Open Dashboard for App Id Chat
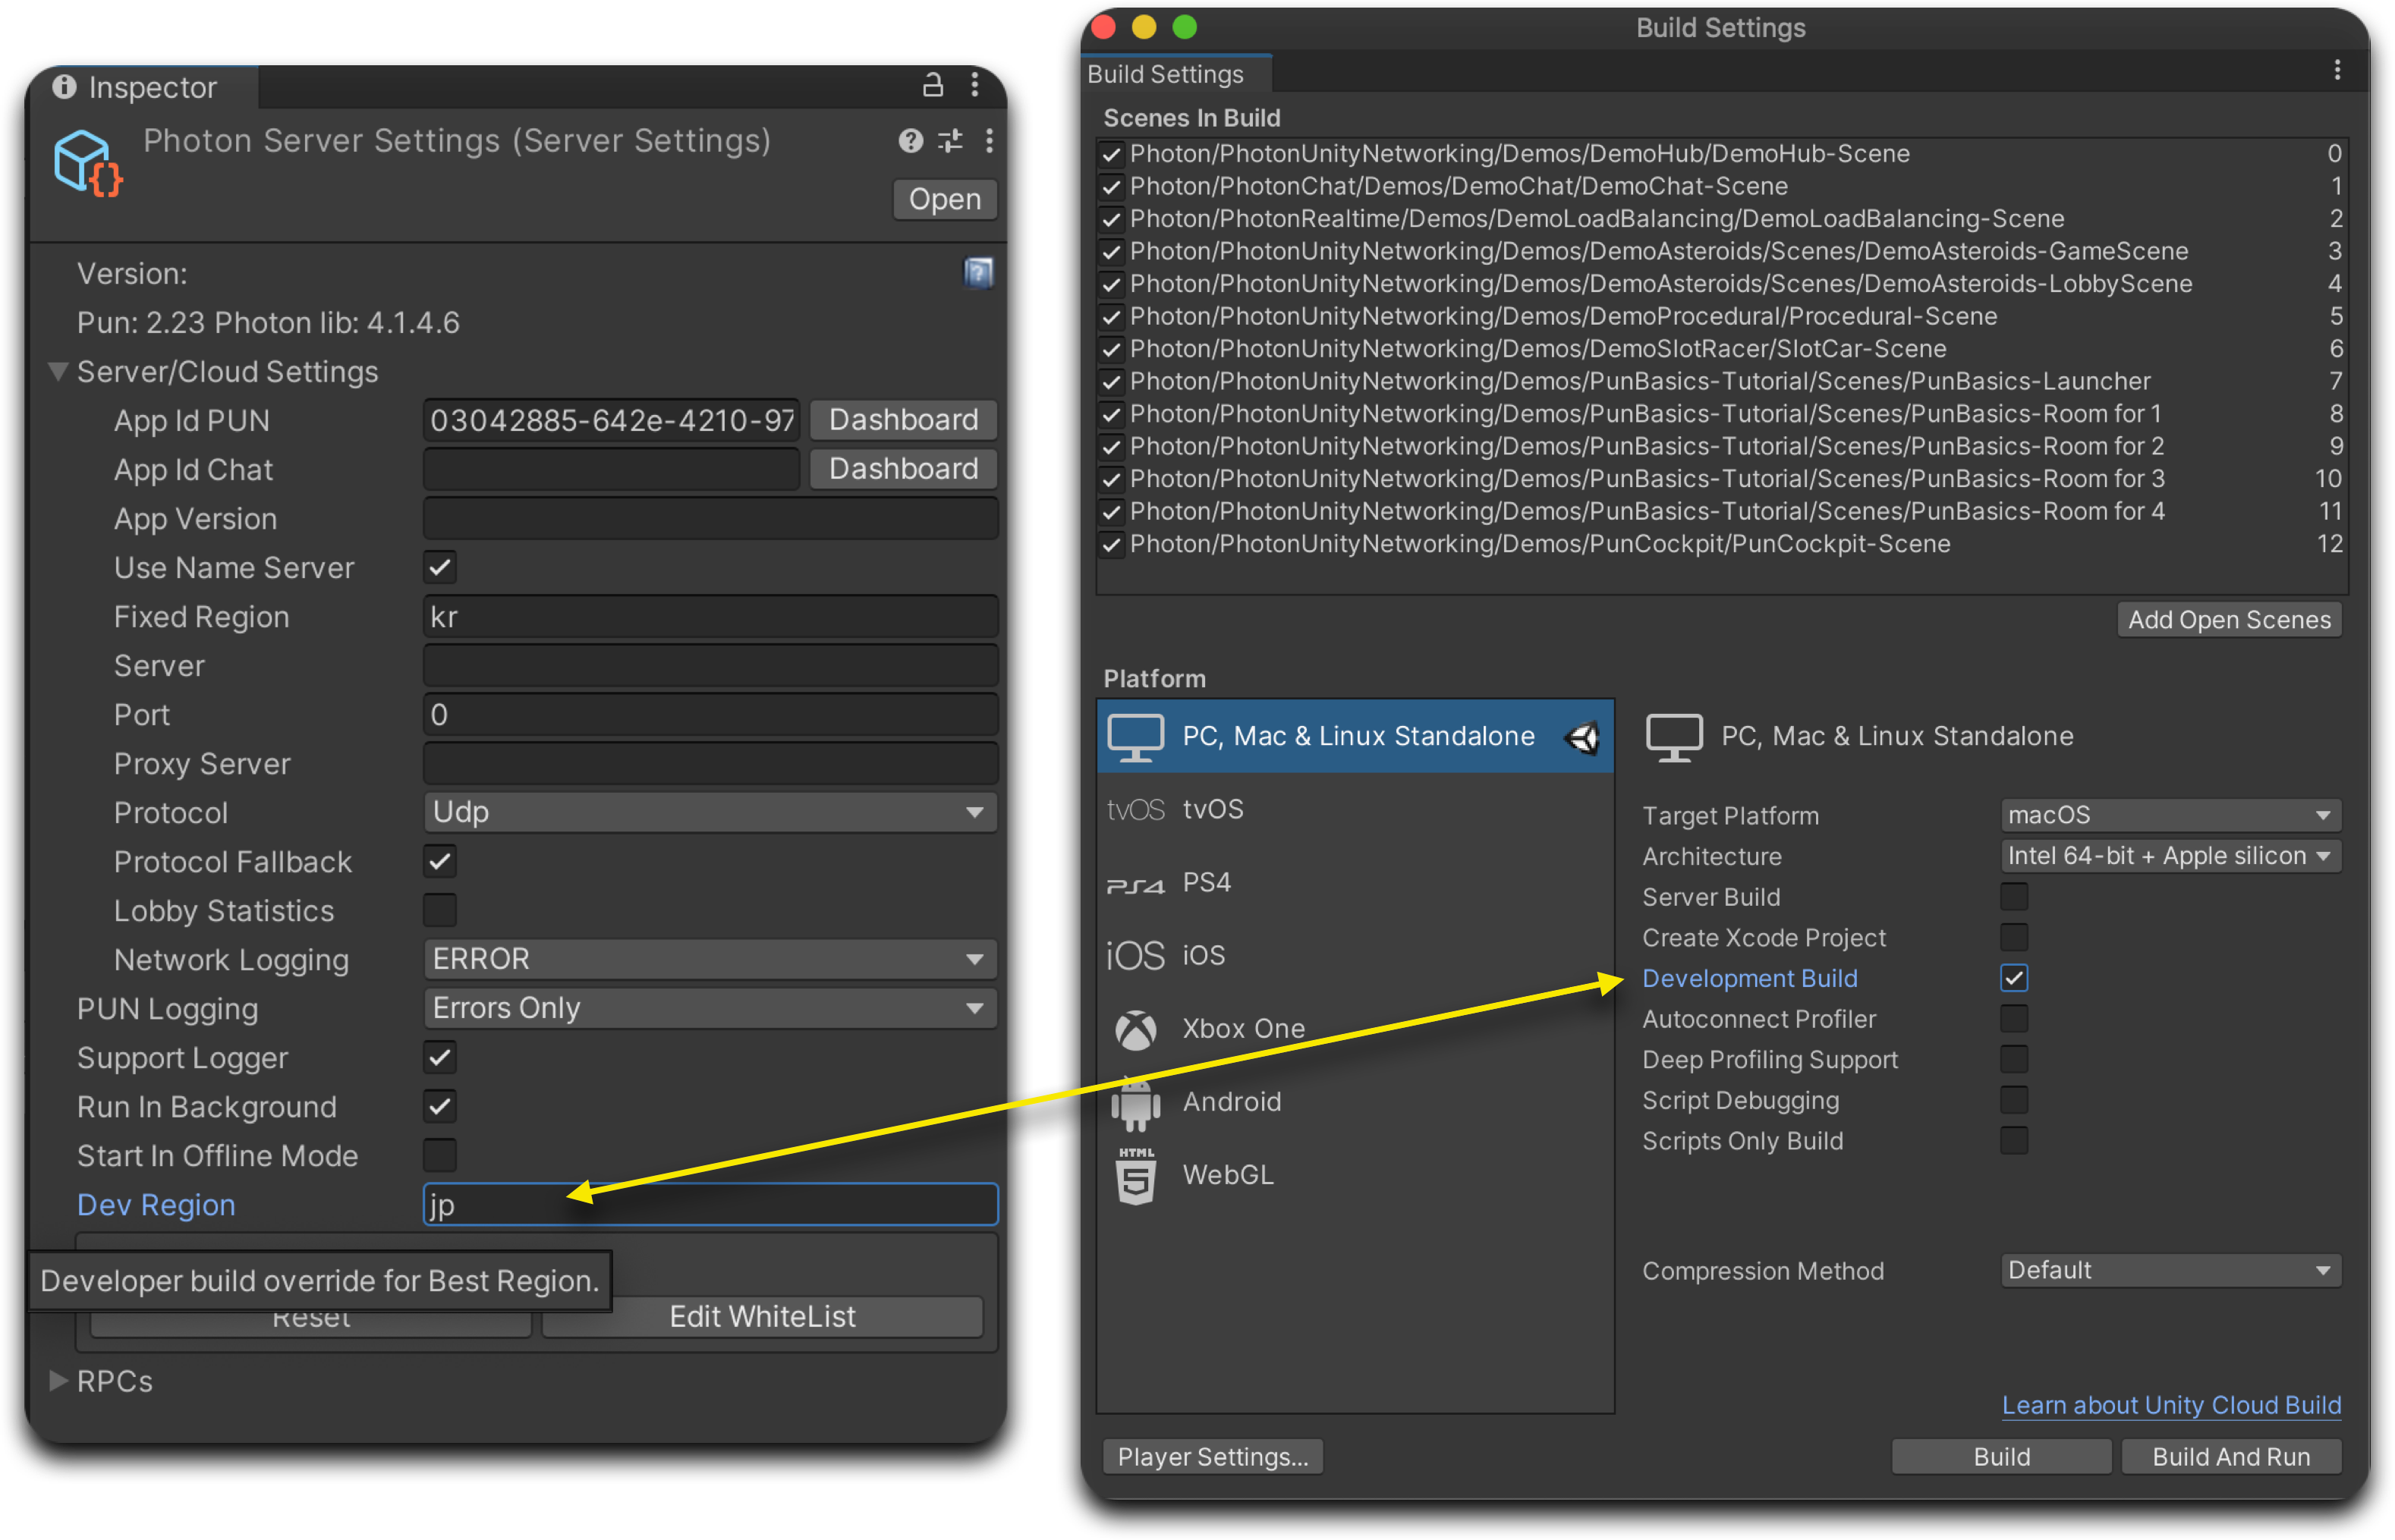Viewport: 2395px width, 1540px height. point(902,469)
